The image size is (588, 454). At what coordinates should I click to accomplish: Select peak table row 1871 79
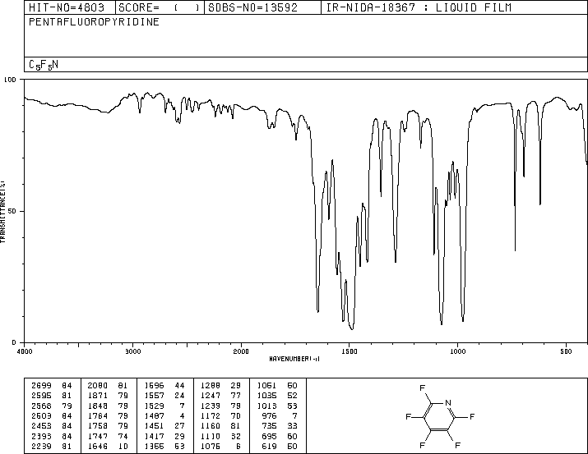(108, 395)
